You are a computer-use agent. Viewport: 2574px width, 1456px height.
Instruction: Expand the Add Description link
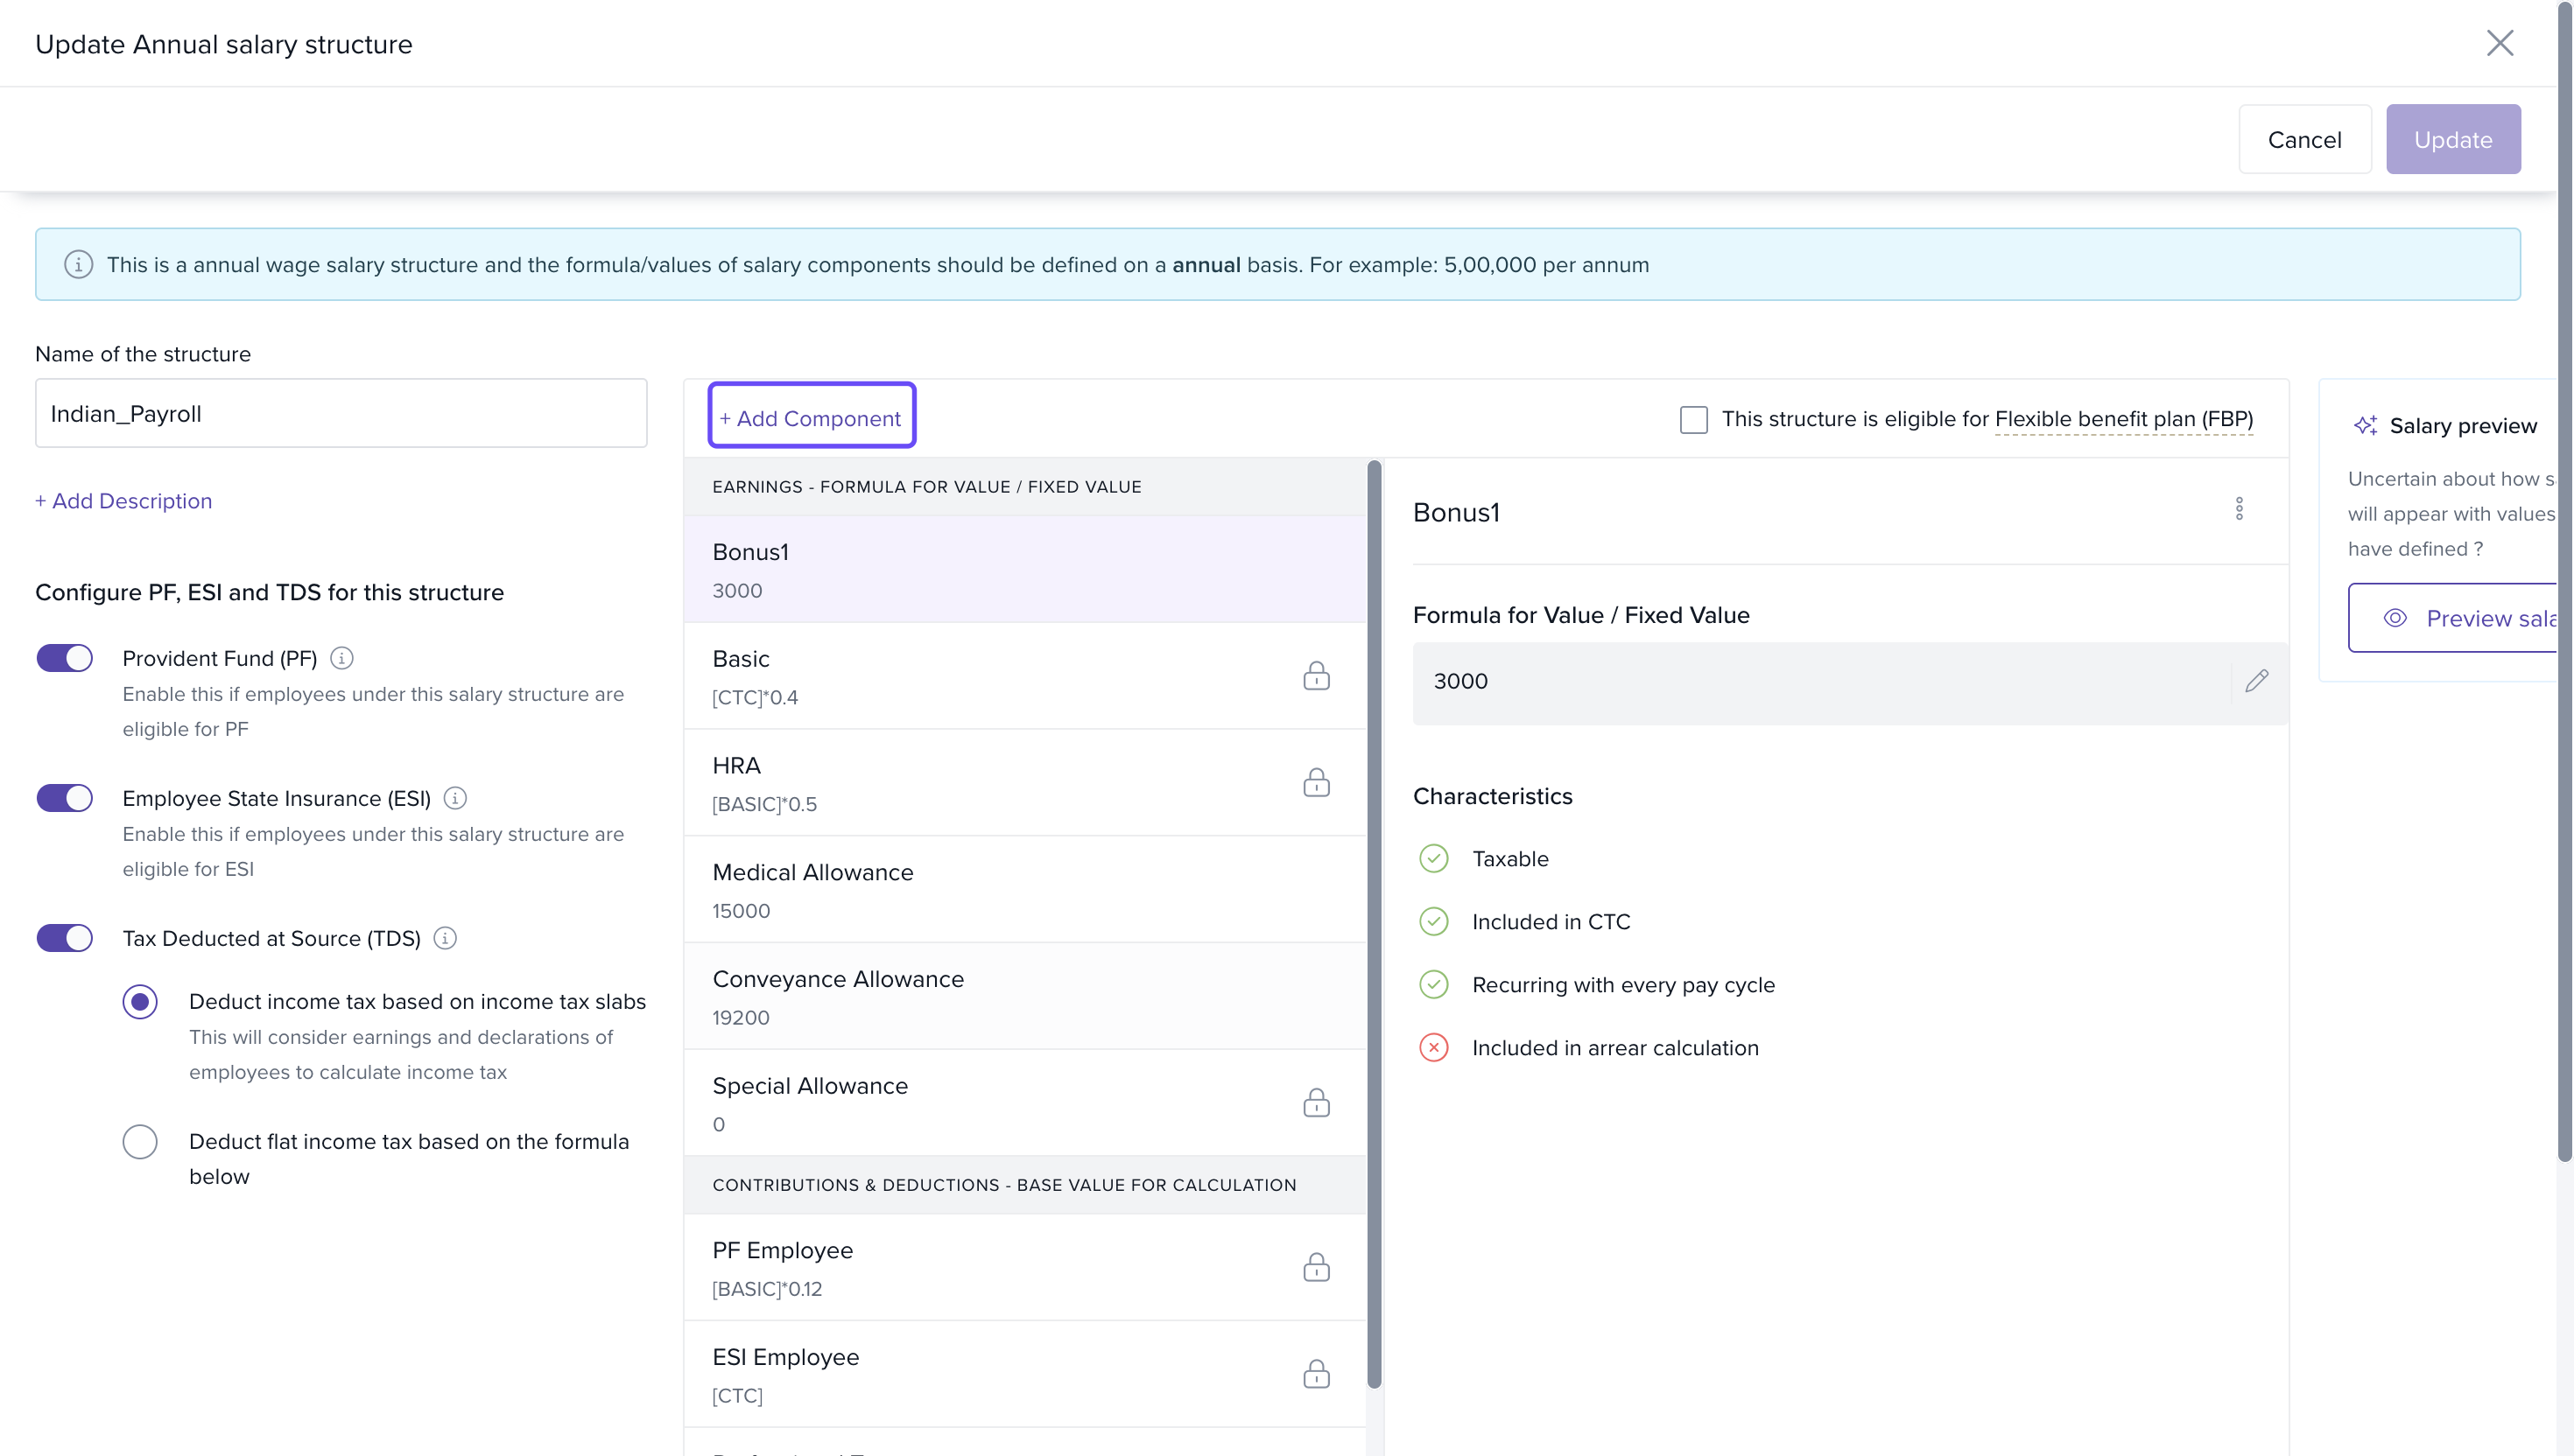pyautogui.click(x=123, y=501)
